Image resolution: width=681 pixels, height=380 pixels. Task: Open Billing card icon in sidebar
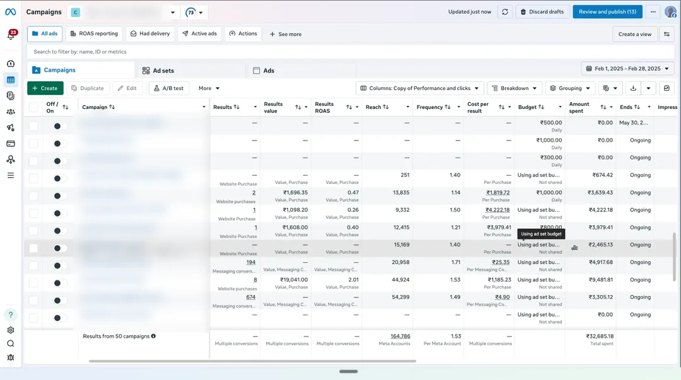(x=11, y=144)
